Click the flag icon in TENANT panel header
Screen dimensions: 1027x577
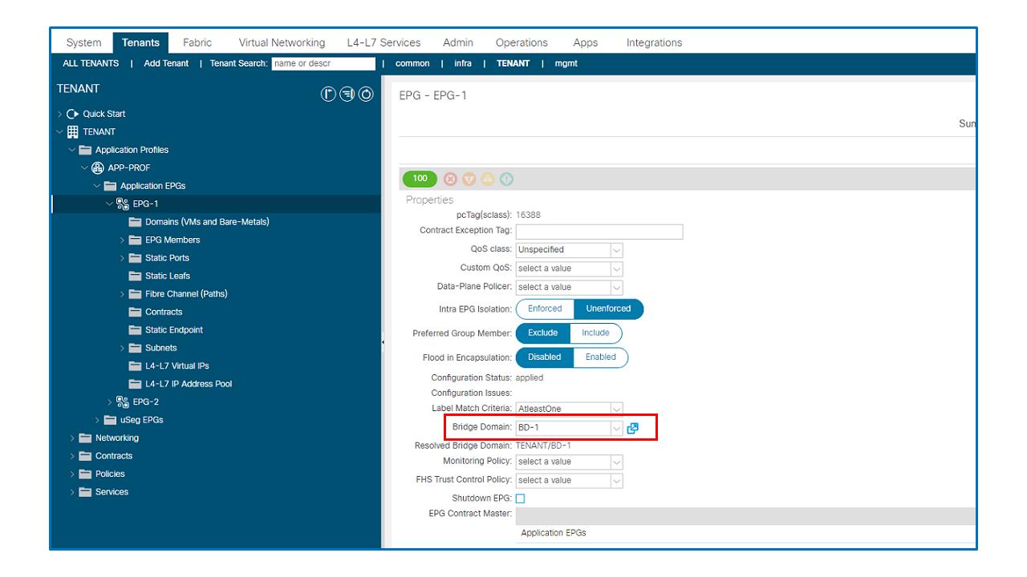(328, 95)
